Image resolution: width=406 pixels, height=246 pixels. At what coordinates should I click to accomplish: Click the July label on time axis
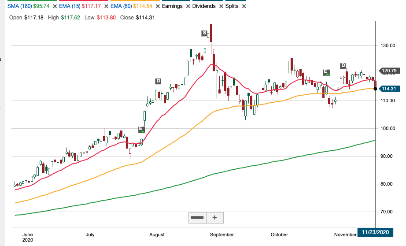click(x=90, y=235)
